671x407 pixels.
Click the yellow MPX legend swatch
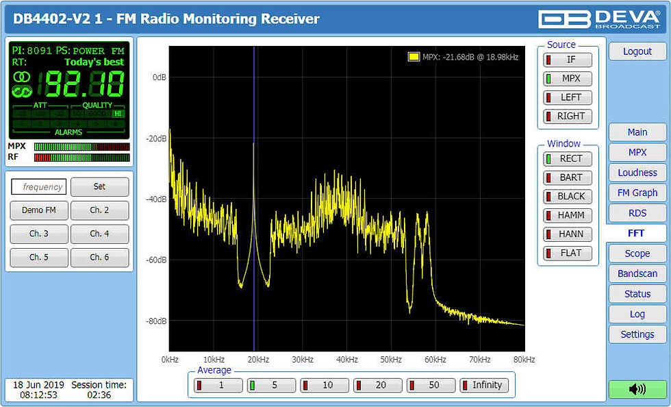click(414, 57)
